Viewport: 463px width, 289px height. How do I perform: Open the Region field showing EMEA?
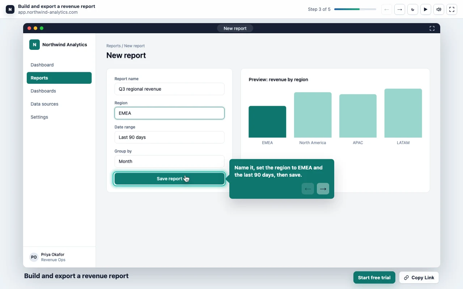tap(169, 113)
